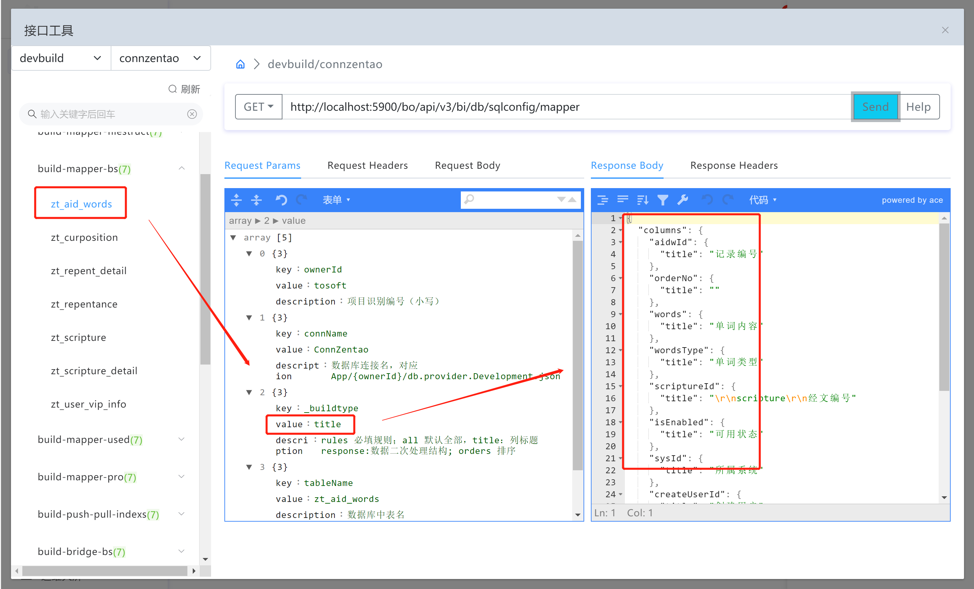Open the 代码 mode dropdown

[x=763, y=200]
